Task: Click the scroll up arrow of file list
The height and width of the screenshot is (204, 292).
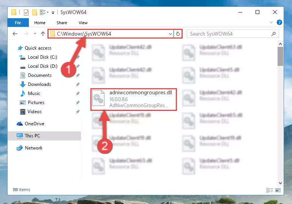Action: [x=280, y=44]
